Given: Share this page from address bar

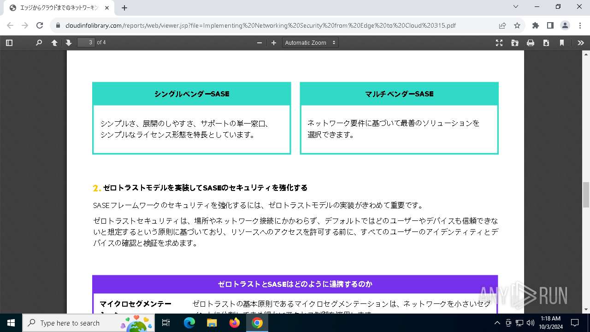Looking at the screenshot, I should tap(502, 25).
